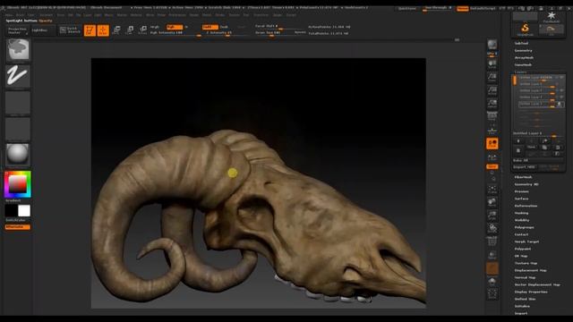Select the SimpleBrush tool icon

click(526, 30)
